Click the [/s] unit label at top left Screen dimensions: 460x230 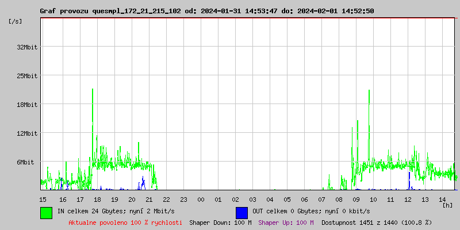tap(16, 21)
